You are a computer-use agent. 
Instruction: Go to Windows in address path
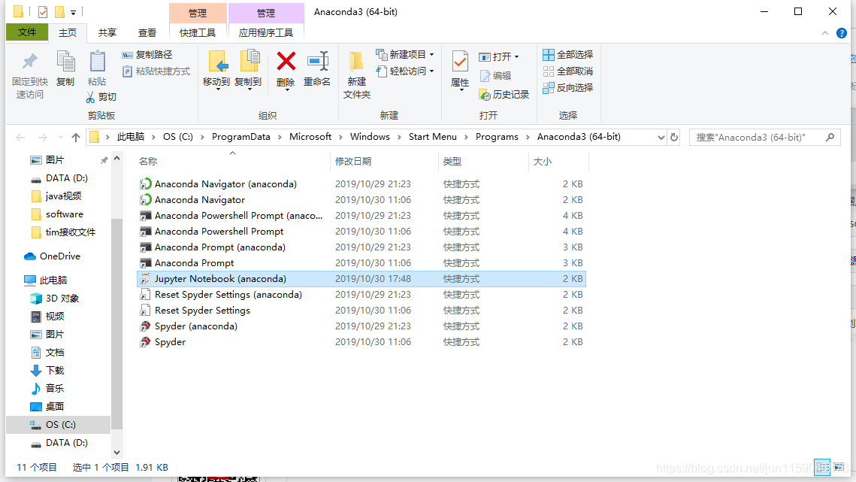pyautogui.click(x=370, y=137)
